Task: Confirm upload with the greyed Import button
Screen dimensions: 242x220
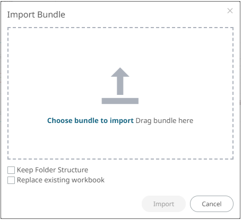Action: tap(163, 204)
